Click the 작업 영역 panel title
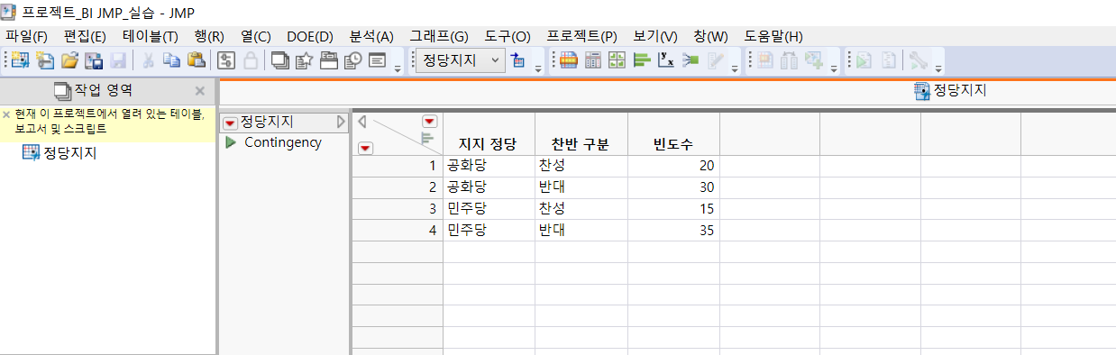Screen dimensions: 1116x355 [104, 90]
